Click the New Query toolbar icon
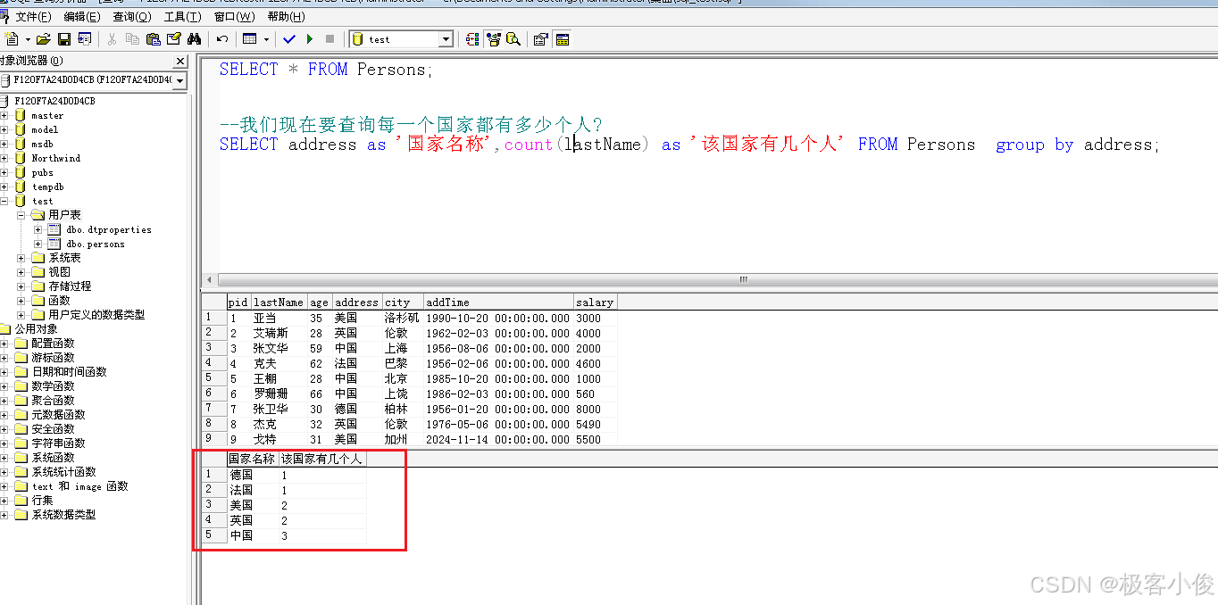The image size is (1218, 605). (x=12, y=39)
